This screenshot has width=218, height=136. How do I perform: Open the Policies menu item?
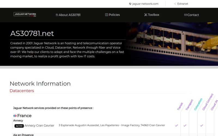(113, 15)
